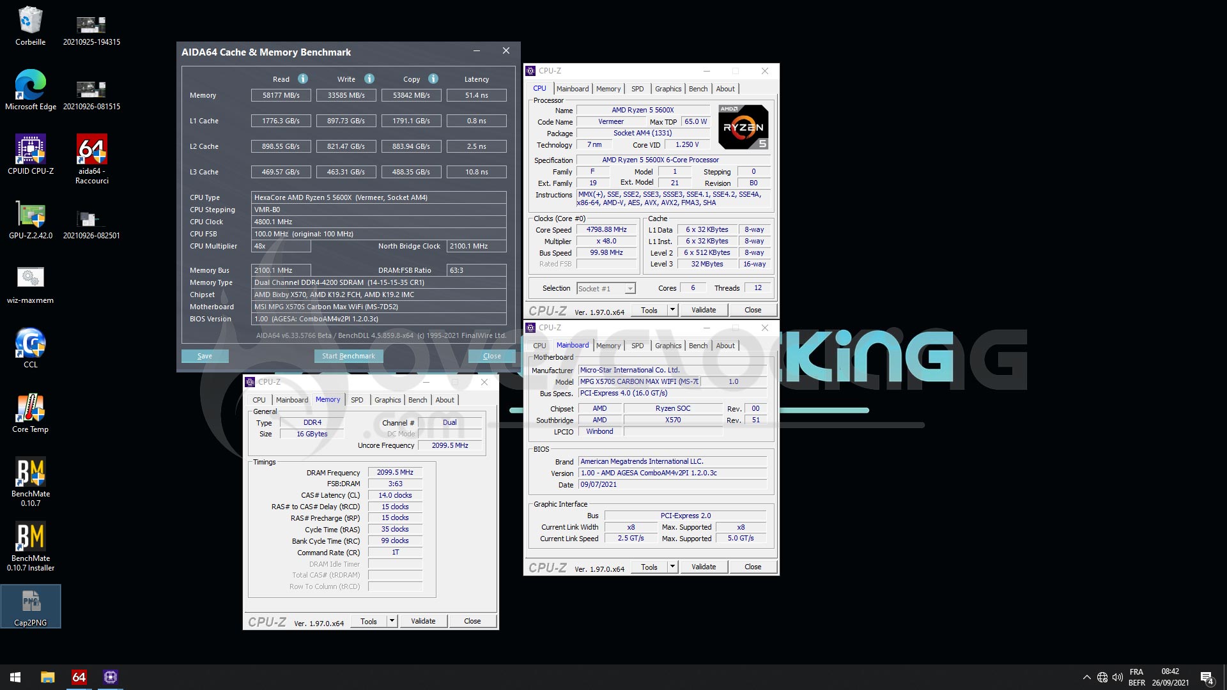Click the BIOS Date 09/07/2021 field
Viewport: 1227px width, 690px height.
tap(673, 485)
